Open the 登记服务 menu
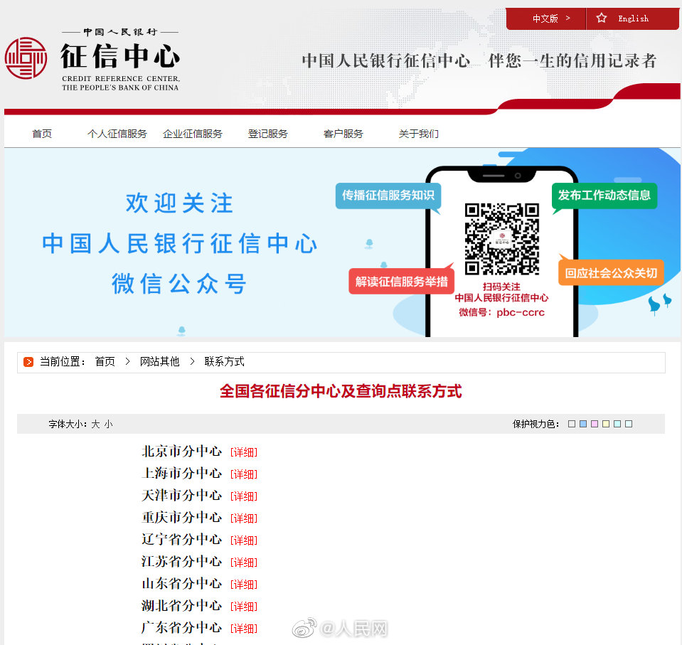 267,134
